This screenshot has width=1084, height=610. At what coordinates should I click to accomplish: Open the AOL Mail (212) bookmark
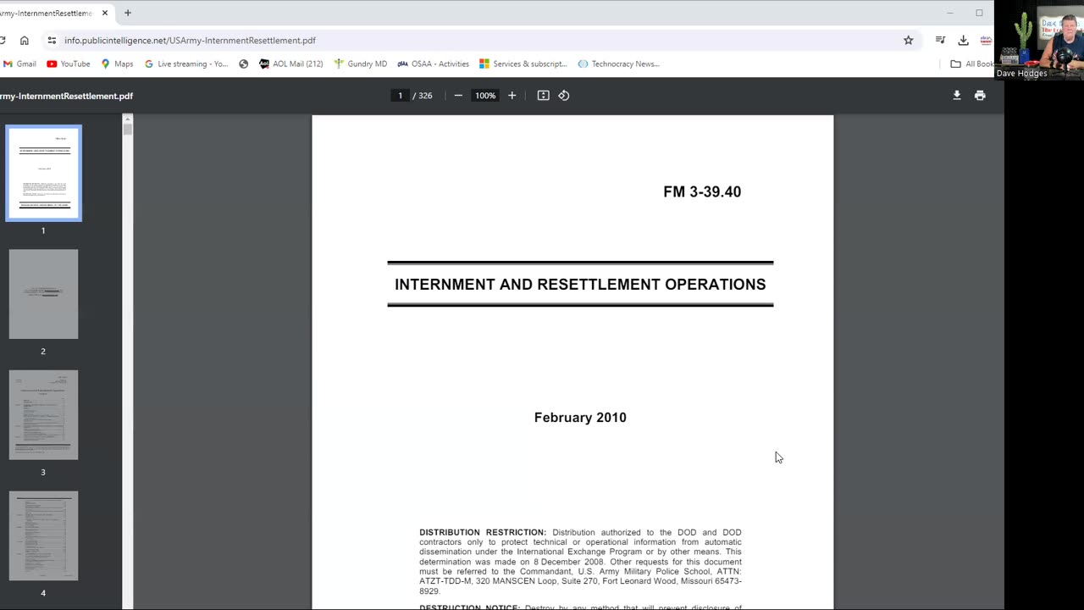[290, 64]
